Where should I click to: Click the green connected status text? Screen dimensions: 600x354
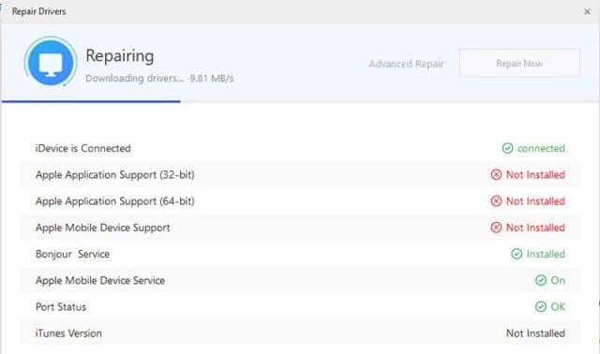coord(541,148)
